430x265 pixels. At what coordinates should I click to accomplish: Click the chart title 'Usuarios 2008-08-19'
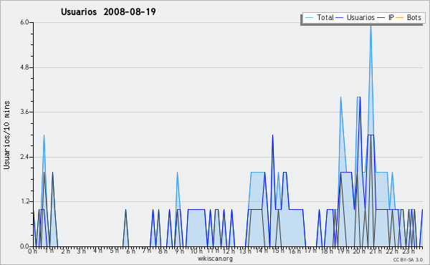point(108,11)
